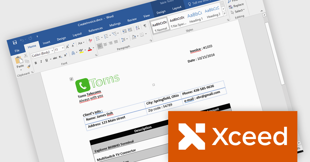Apply the No Spacing style
Image resolution: width=310 pixels, height=162 pixels.
(177, 22)
